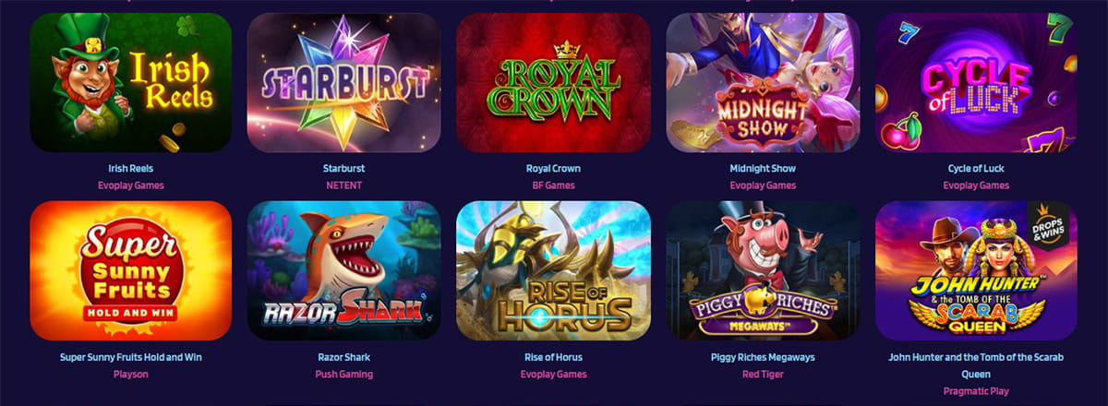Open the Piggy Riches Megaways title link
The height and width of the screenshot is (406, 1108).
click(763, 357)
